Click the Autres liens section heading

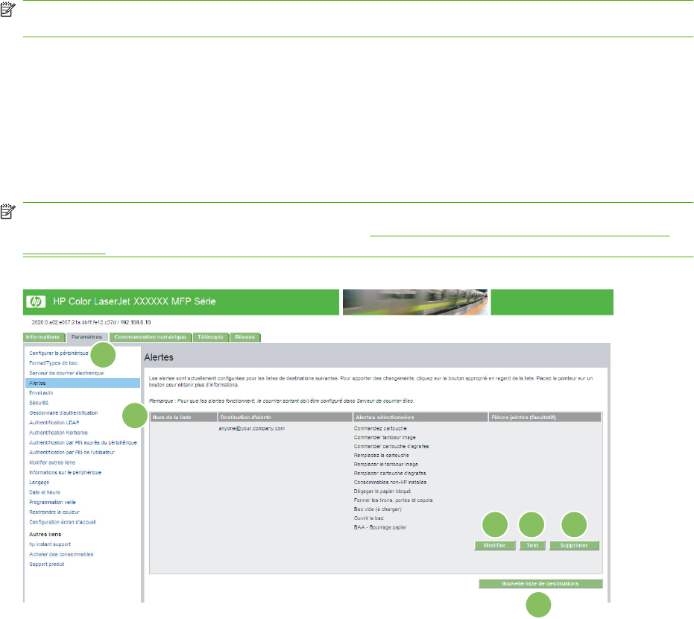[x=45, y=535]
